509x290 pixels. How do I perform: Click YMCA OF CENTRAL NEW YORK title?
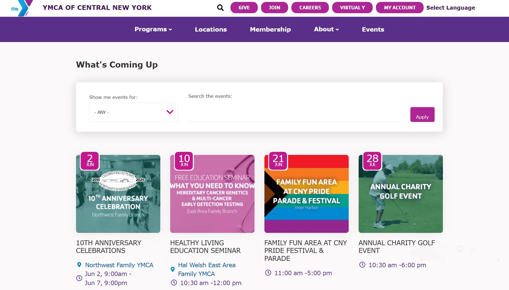(97, 8)
